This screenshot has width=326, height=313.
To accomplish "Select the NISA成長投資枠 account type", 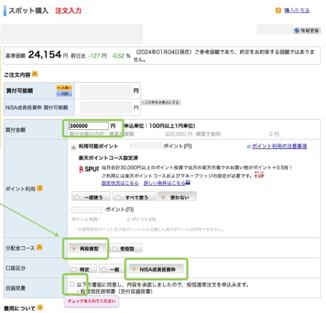I will [x=134, y=269].
